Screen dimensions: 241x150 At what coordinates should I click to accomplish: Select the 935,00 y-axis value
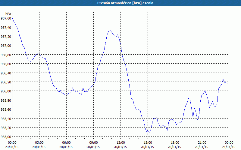pyautogui.click(x=6, y=137)
